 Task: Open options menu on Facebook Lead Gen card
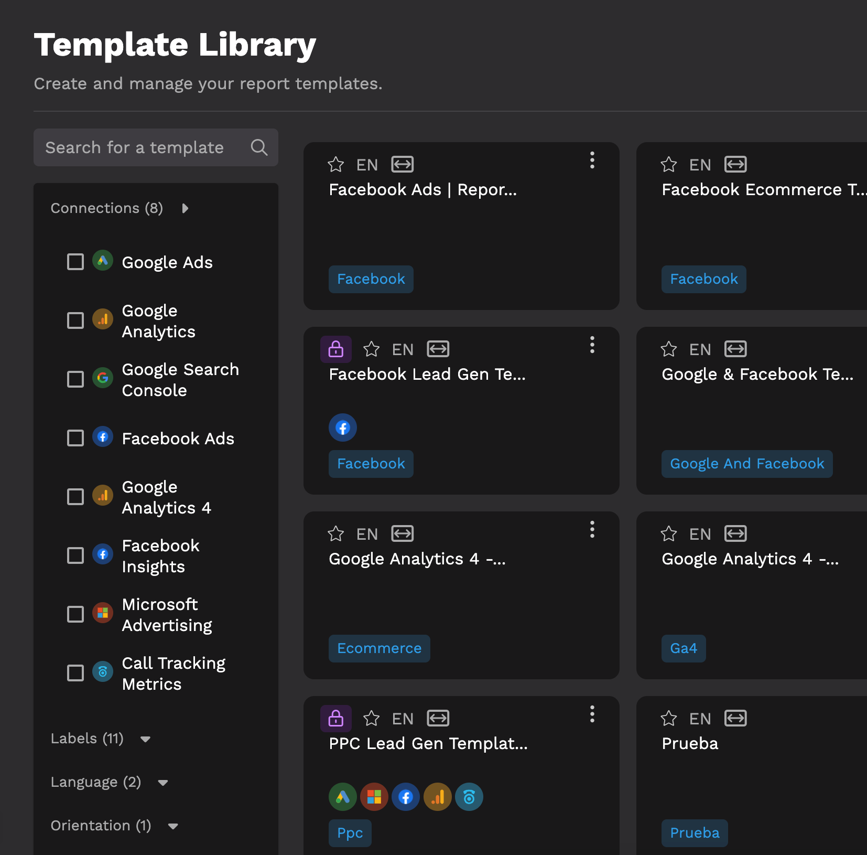[x=592, y=345]
